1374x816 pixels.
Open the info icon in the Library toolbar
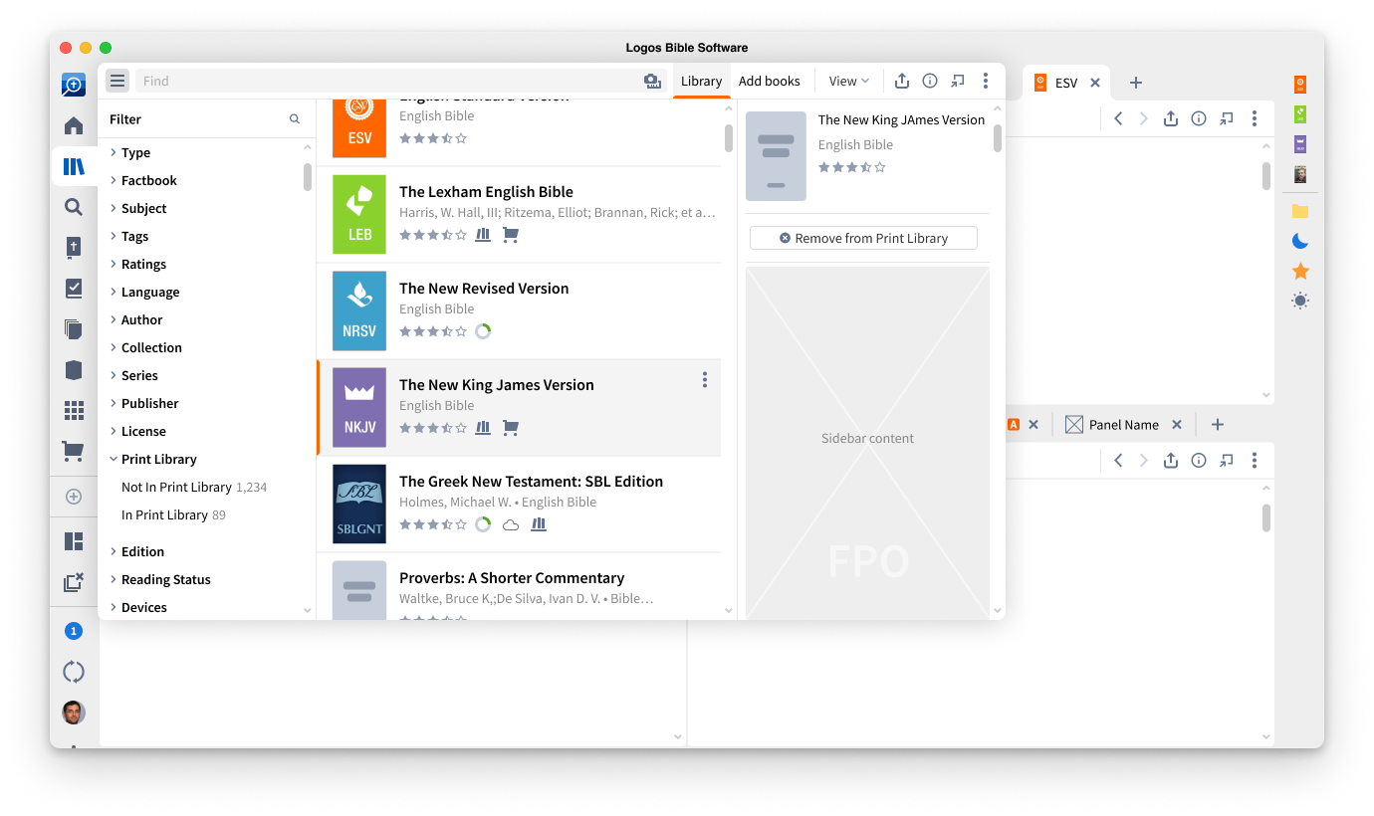point(930,81)
